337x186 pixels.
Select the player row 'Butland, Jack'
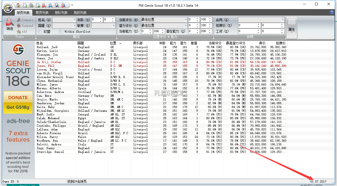(161, 47)
